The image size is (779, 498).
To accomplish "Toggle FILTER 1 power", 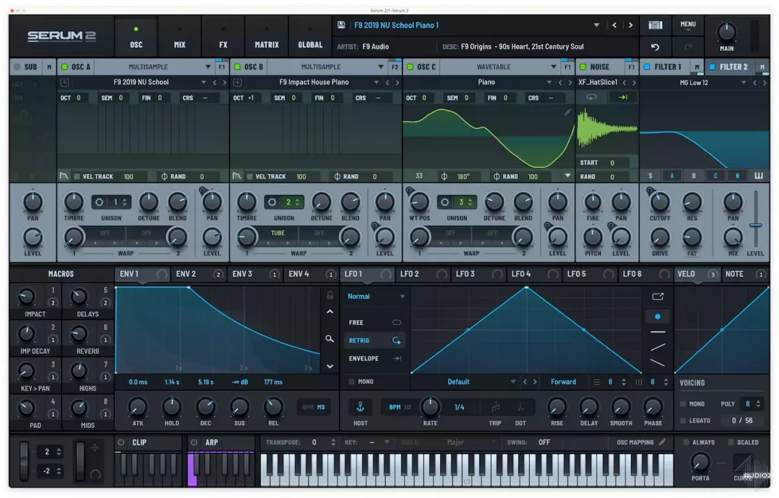I will click(x=647, y=67).
